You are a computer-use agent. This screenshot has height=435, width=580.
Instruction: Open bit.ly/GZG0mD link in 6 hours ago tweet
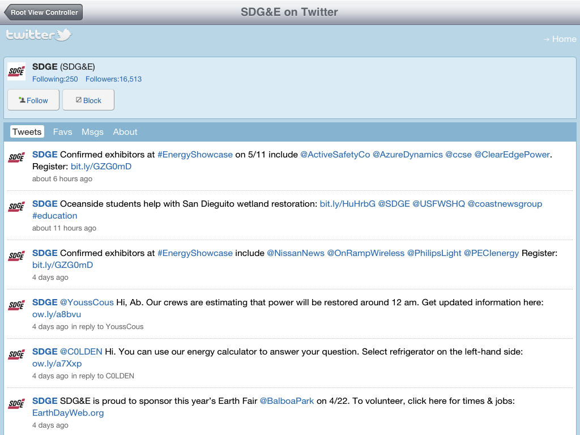tap(101, 167)
